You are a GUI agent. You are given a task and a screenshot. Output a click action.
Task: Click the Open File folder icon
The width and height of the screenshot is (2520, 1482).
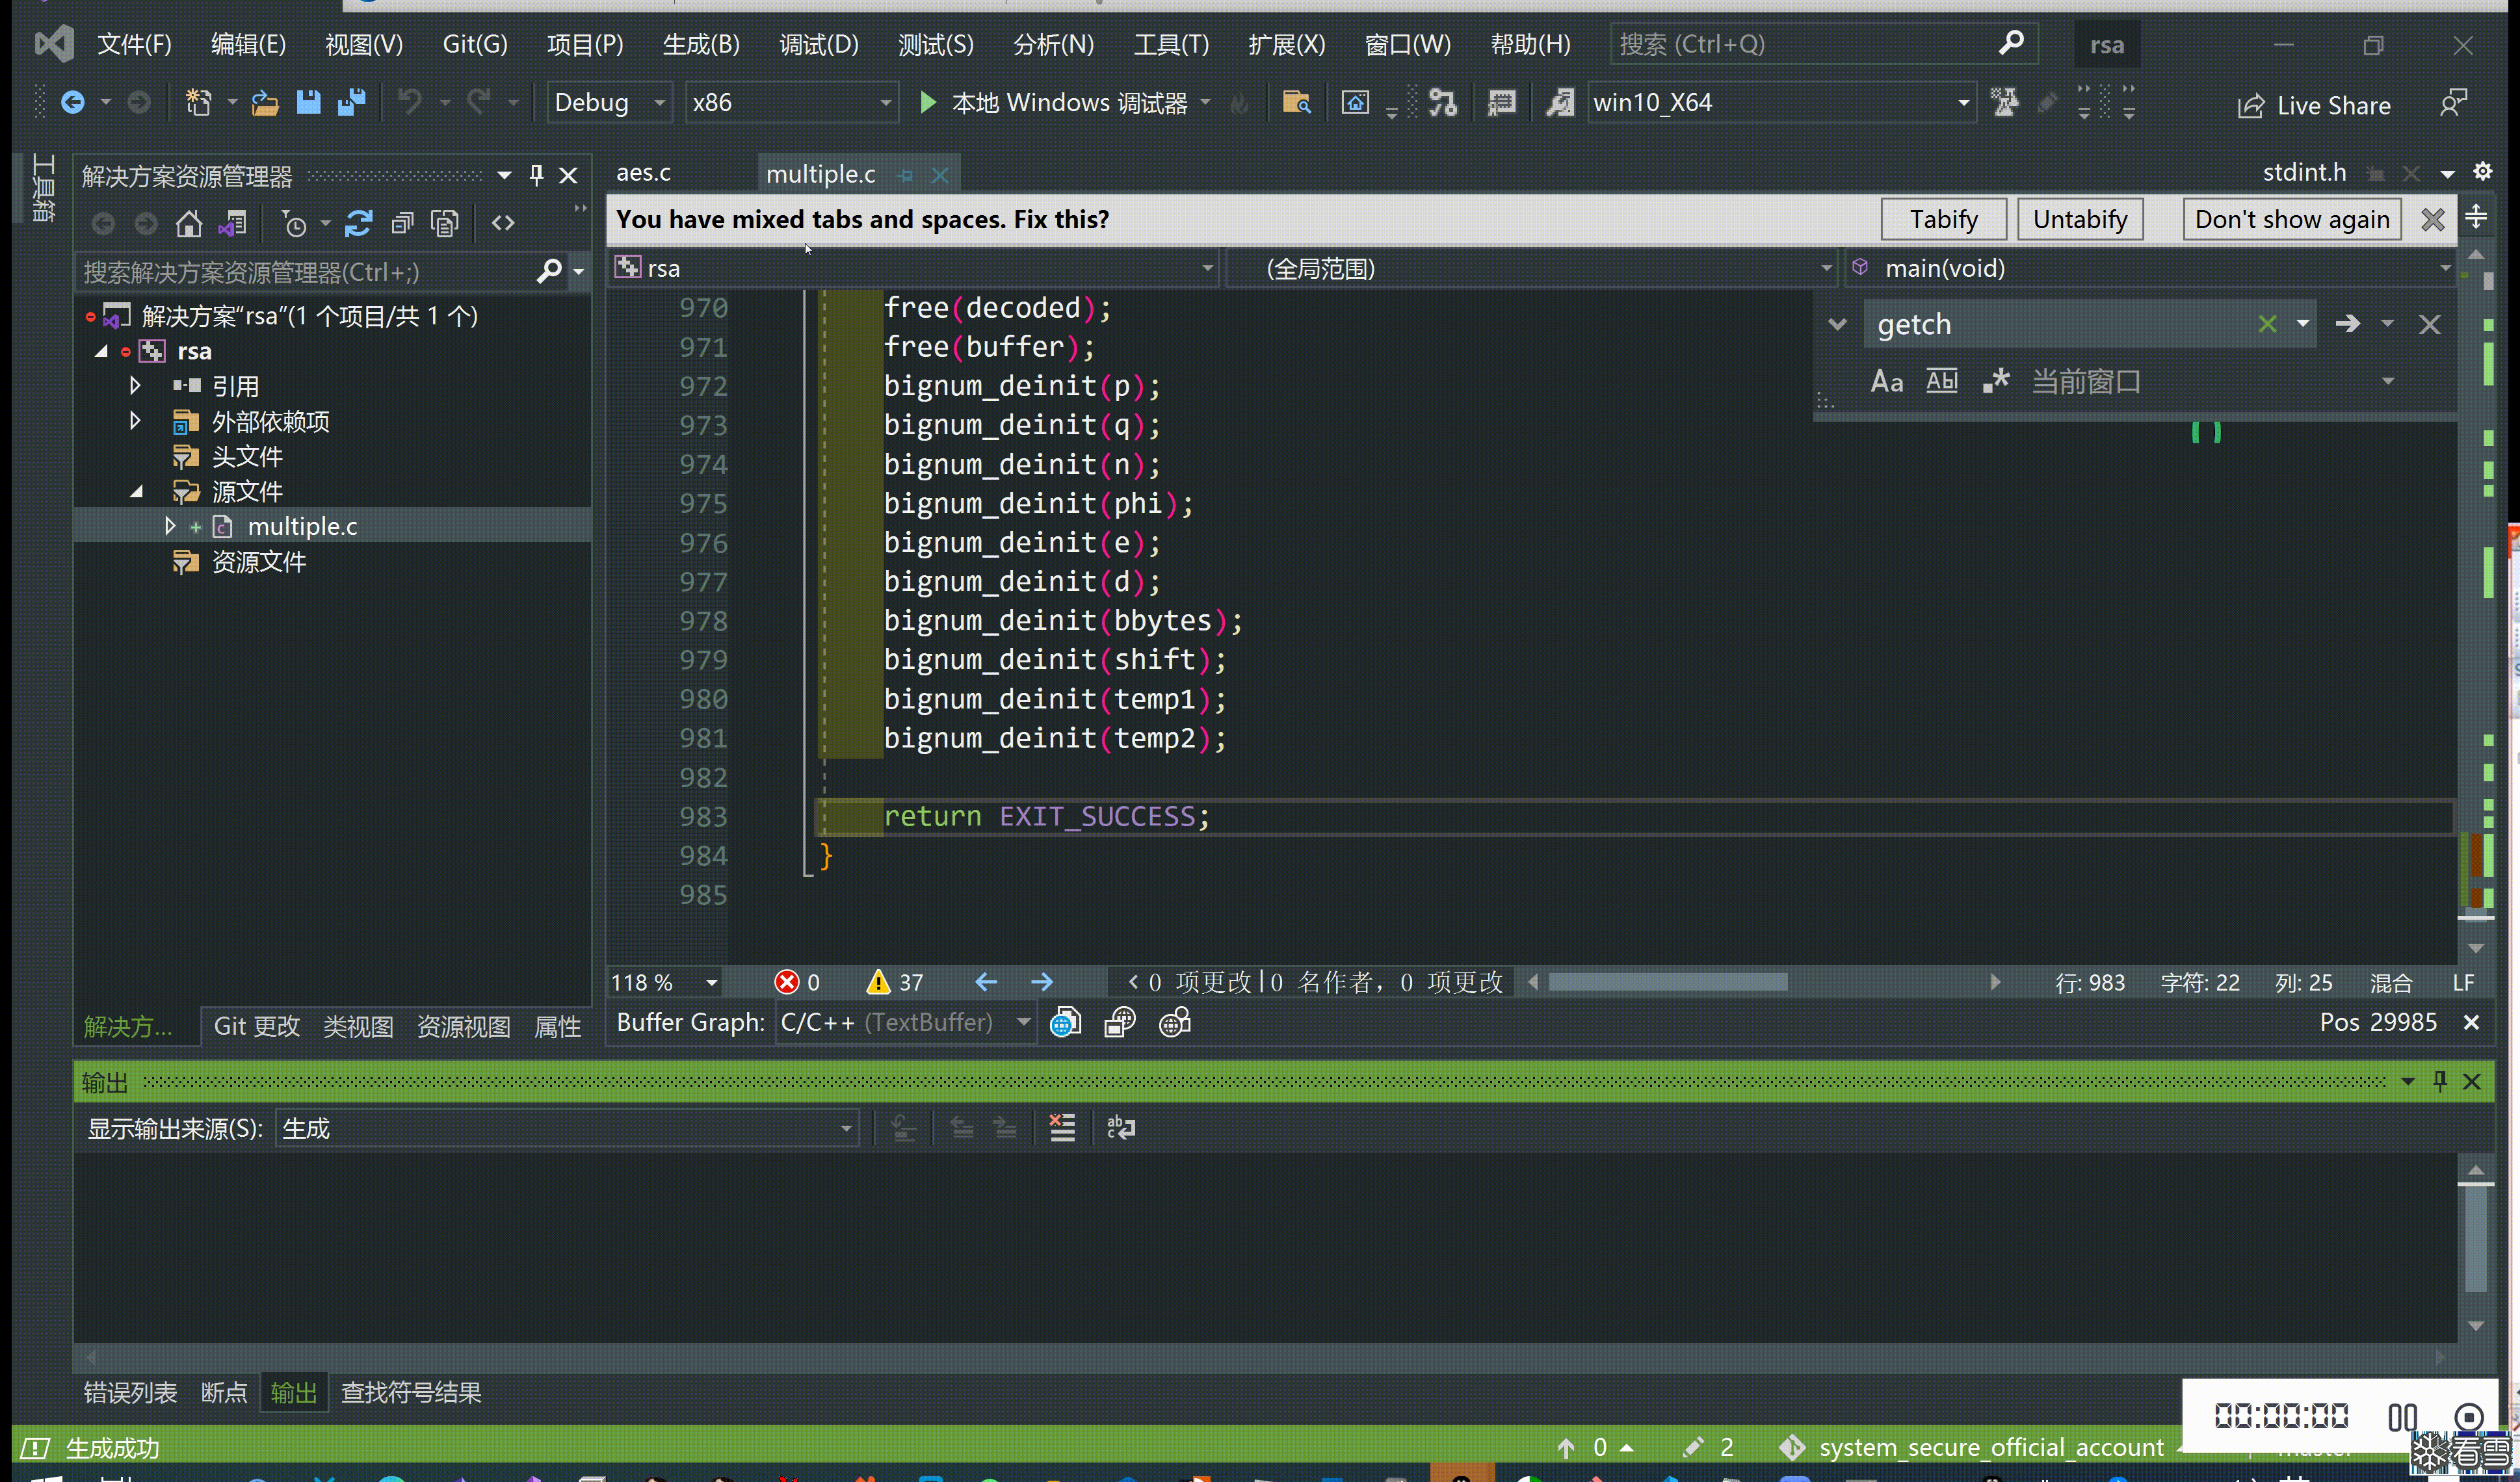click(x=265, y=102)
